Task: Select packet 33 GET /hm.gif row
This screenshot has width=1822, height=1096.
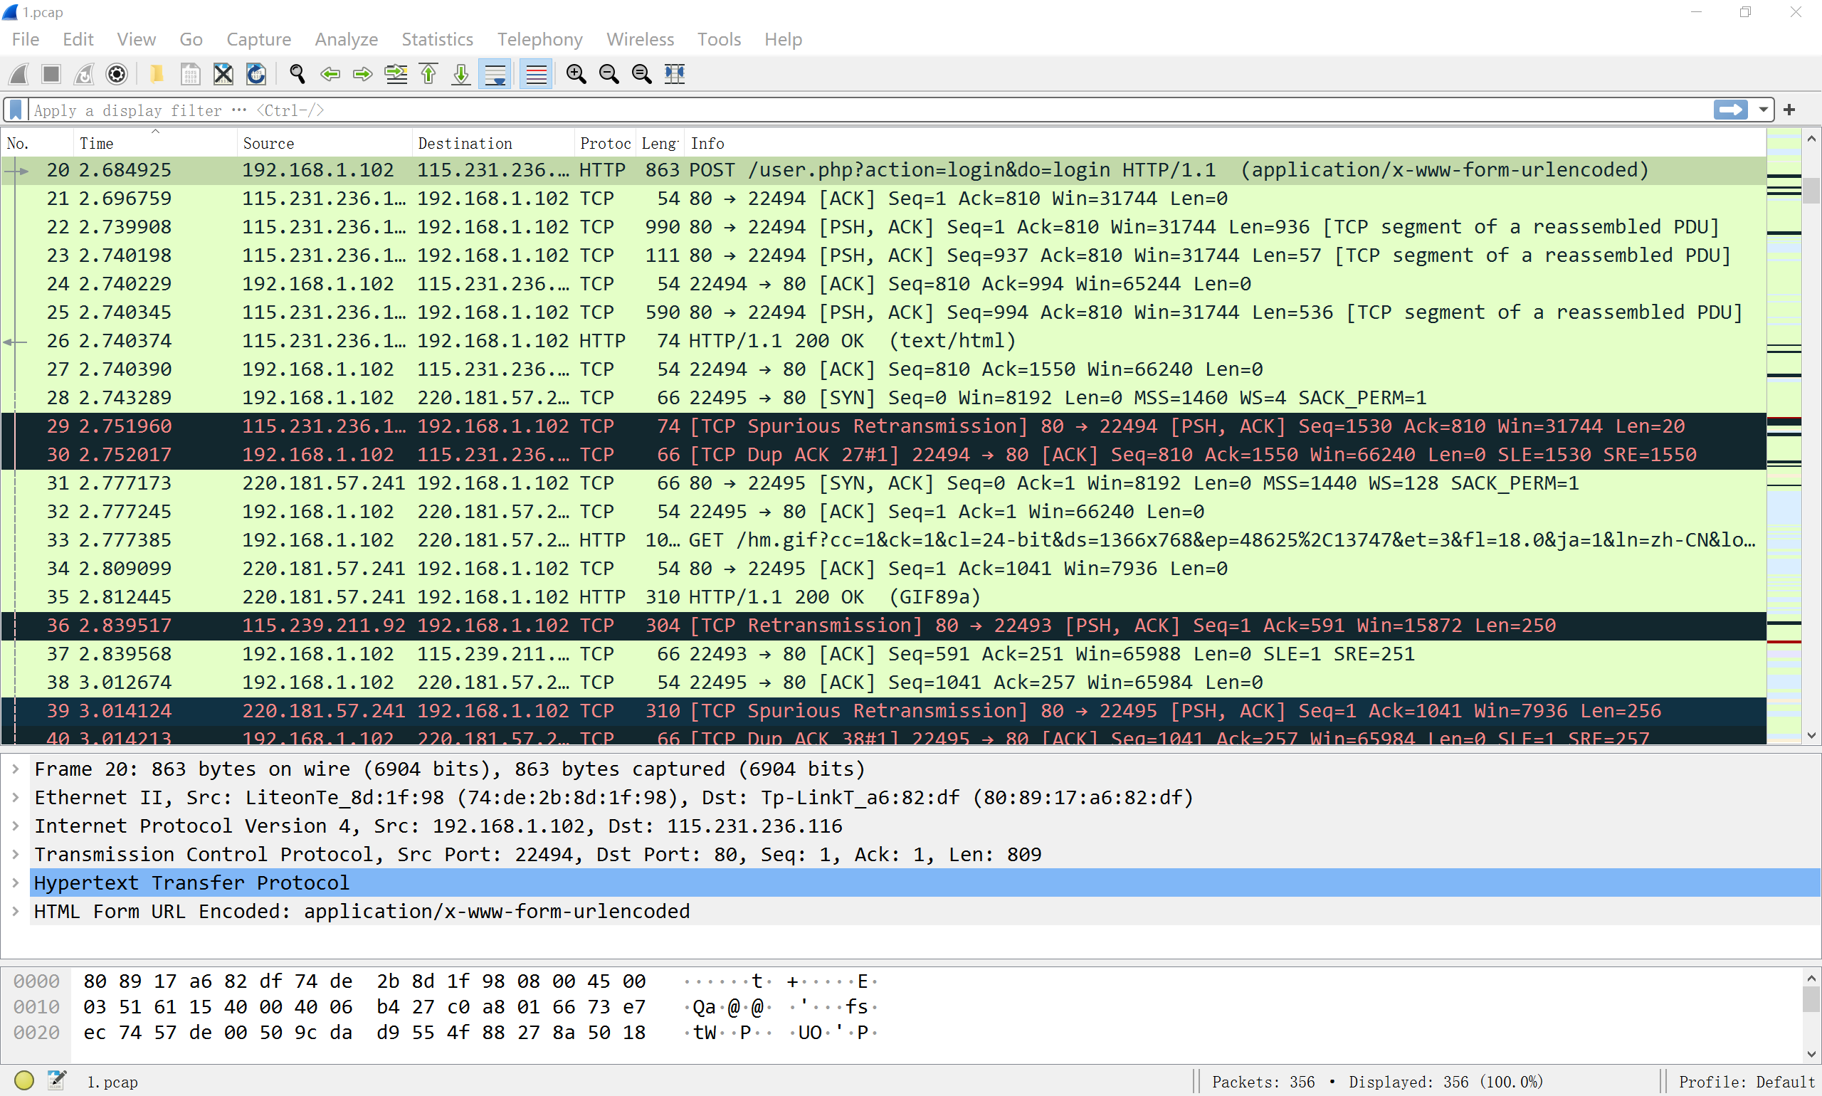Action: click(883, 540)
